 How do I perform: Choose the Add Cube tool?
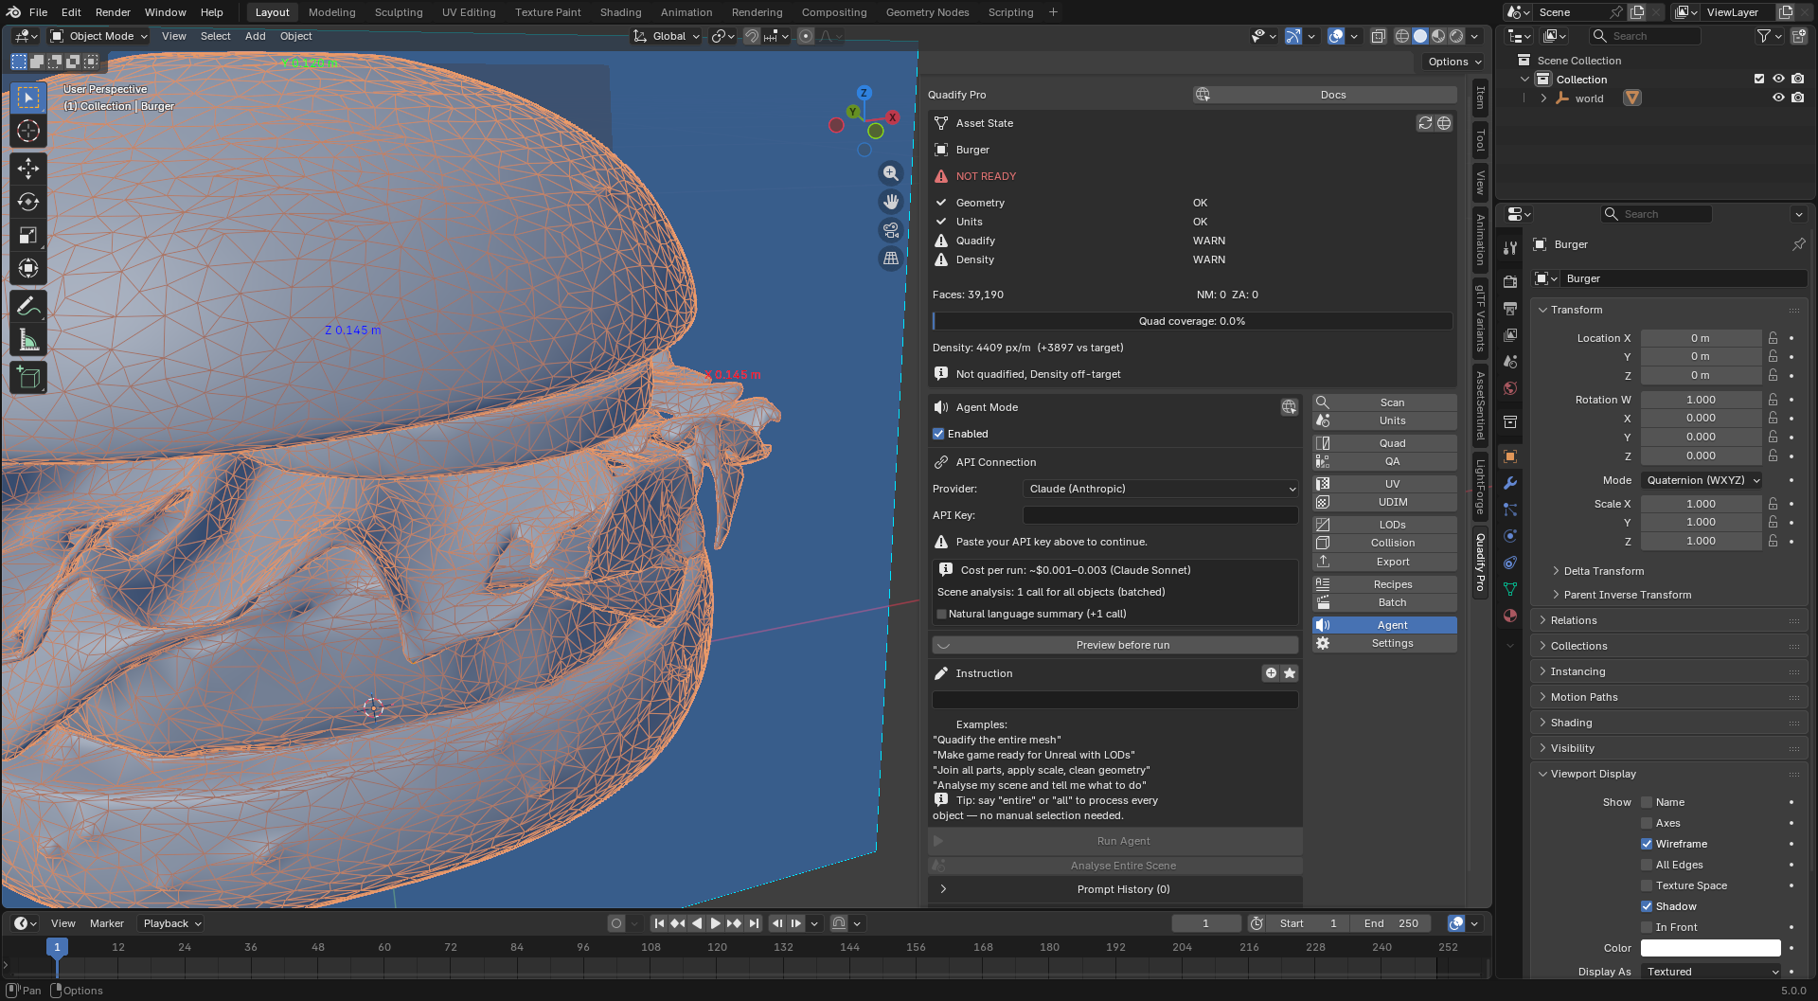[x=28, y=378]
